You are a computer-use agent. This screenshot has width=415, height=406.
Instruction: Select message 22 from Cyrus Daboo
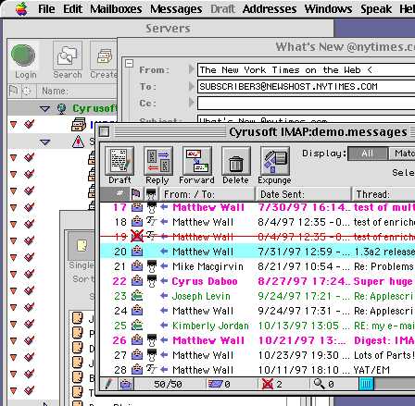tap(258, 281)
